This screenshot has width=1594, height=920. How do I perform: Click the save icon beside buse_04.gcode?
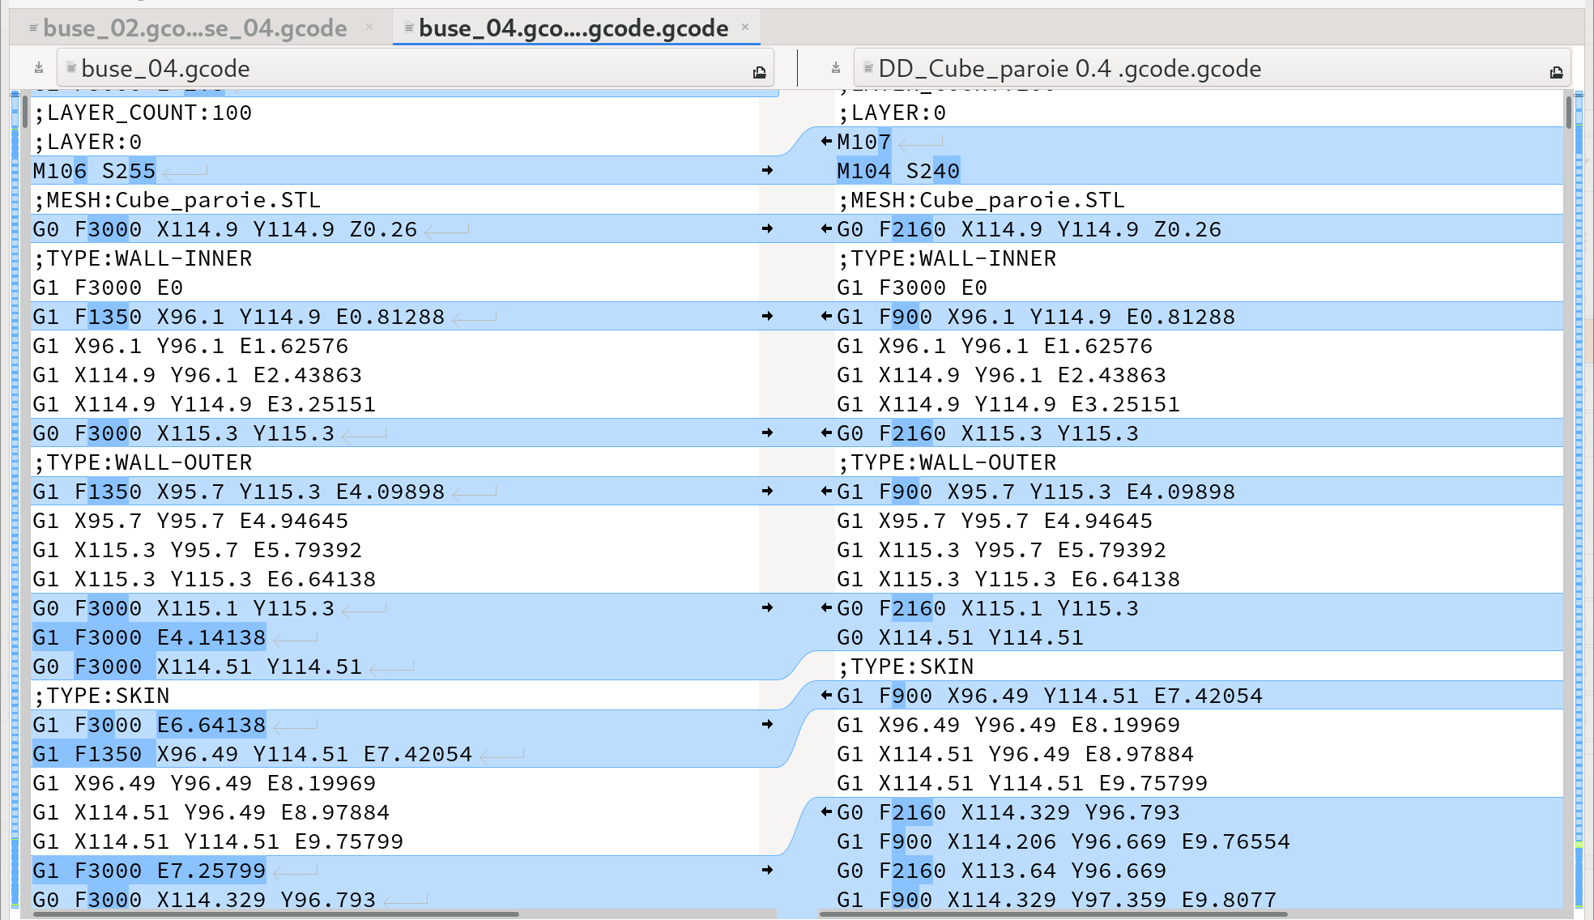[x=39, y=69]
